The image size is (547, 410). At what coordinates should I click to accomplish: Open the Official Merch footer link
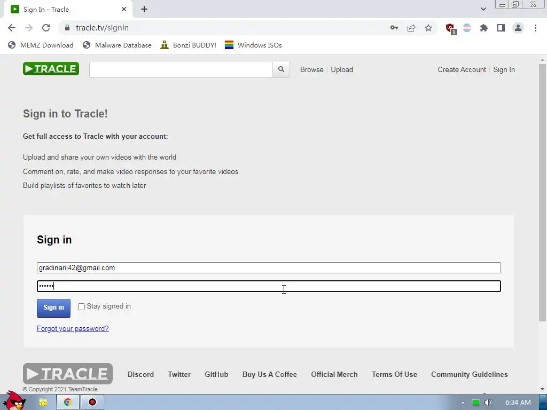pyautogui.click(x=334, y=374)
